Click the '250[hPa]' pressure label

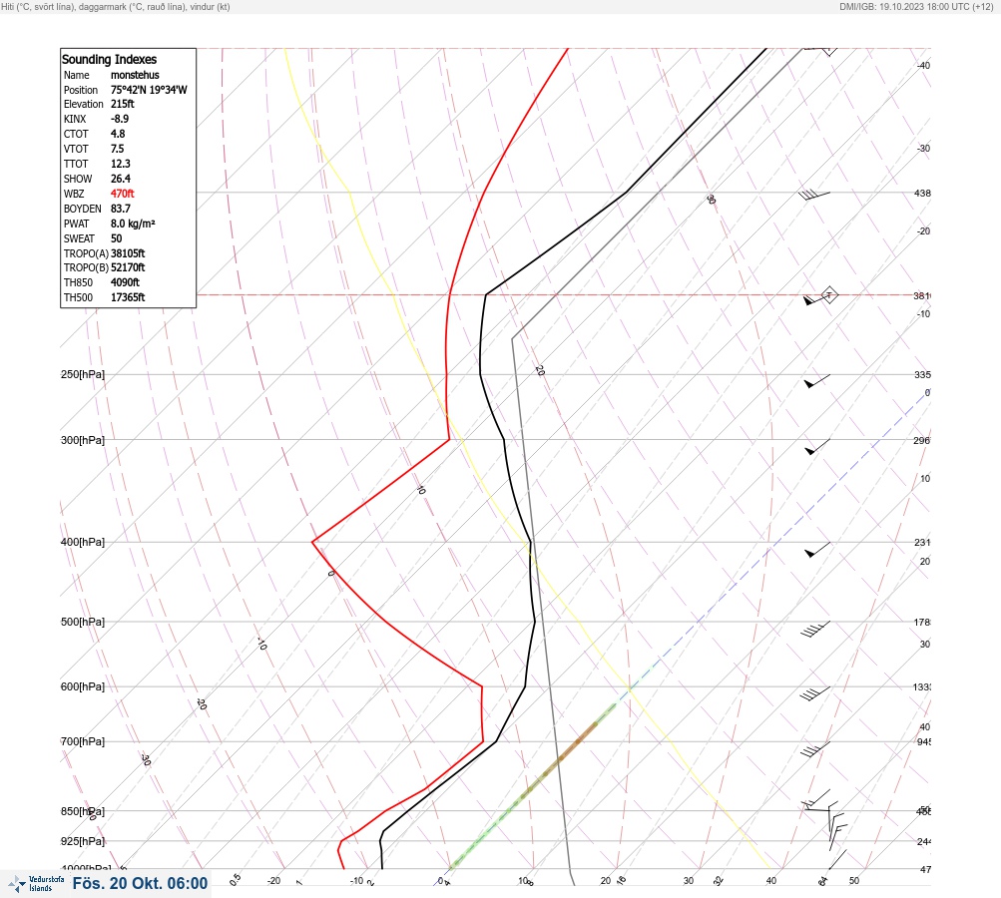[x=83, y=374]
